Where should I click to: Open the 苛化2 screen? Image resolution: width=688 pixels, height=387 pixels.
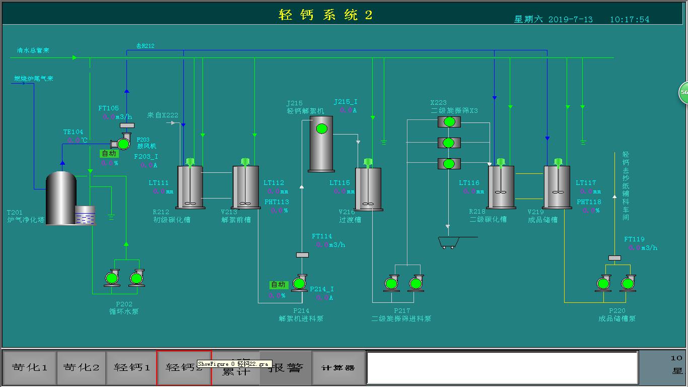click(81, 368)
